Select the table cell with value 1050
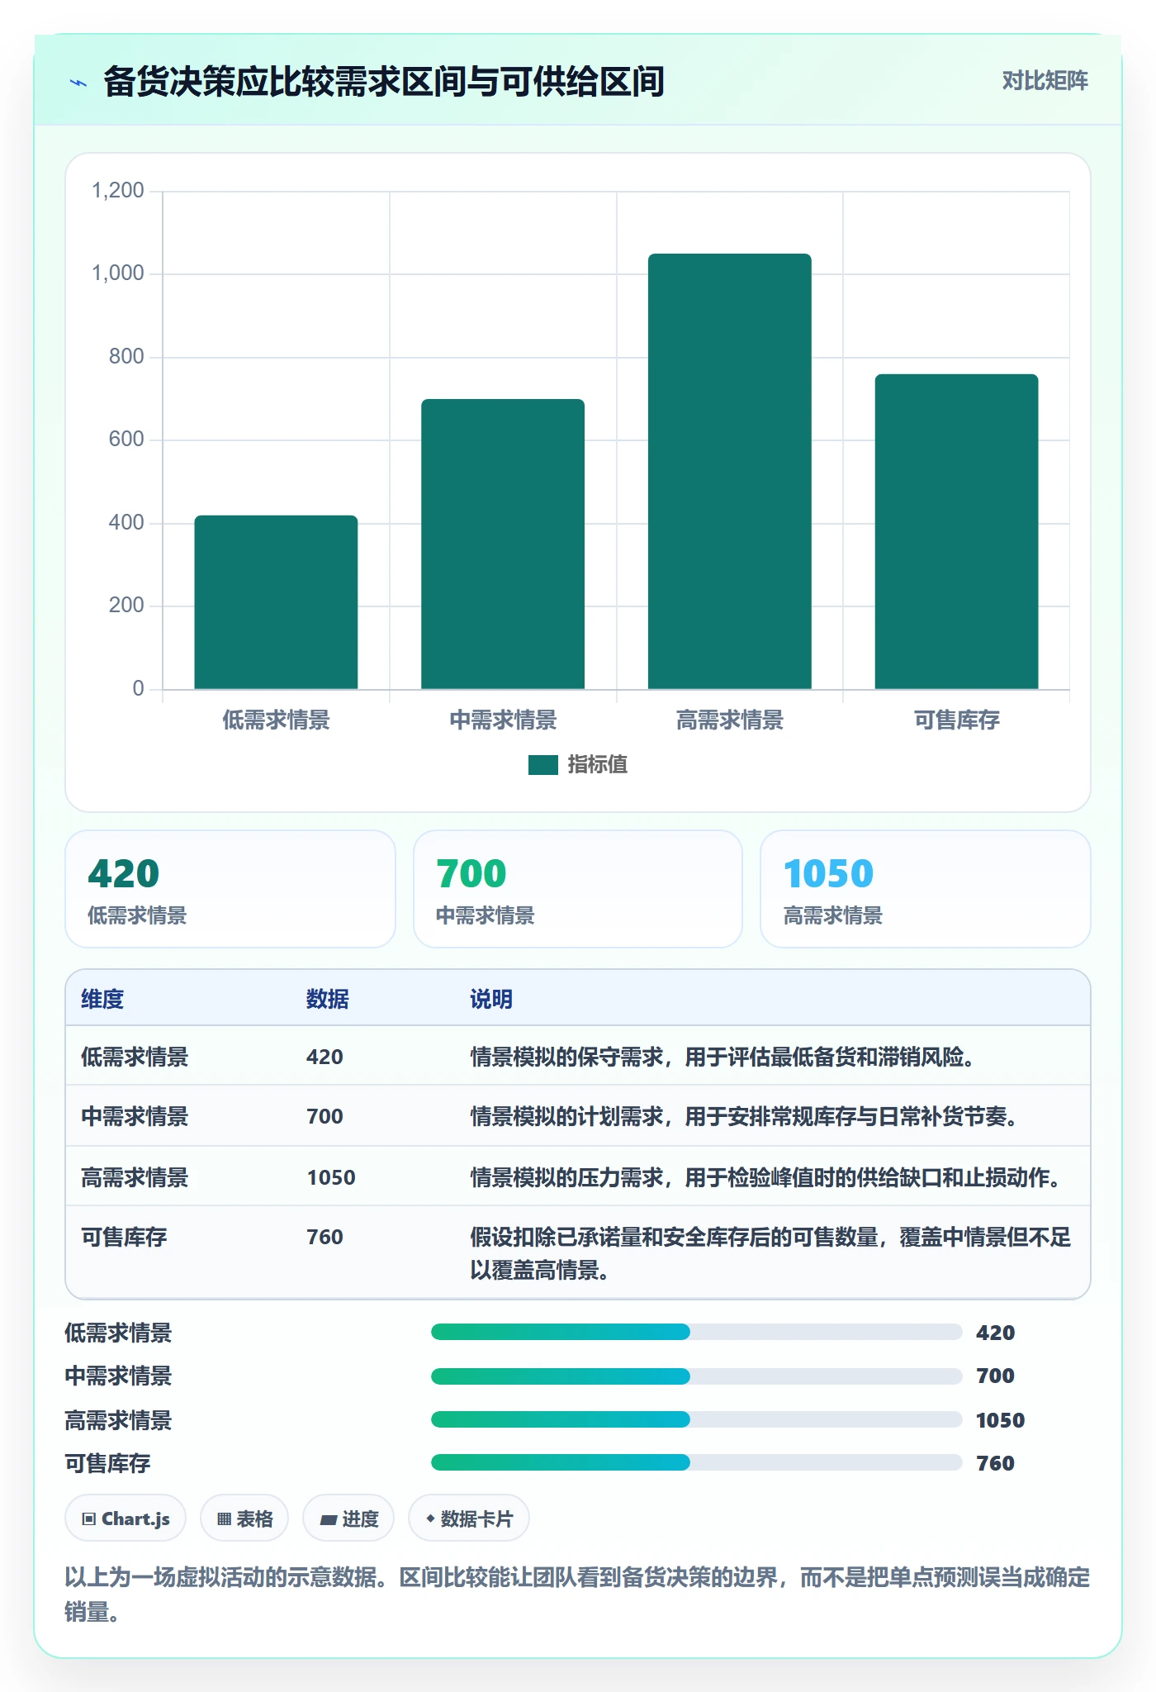This screenshot has height=1692, width=1156. 331,1177
